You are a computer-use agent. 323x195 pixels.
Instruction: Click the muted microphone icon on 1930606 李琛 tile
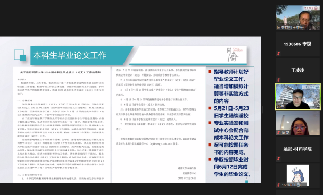tap(278, 54)
